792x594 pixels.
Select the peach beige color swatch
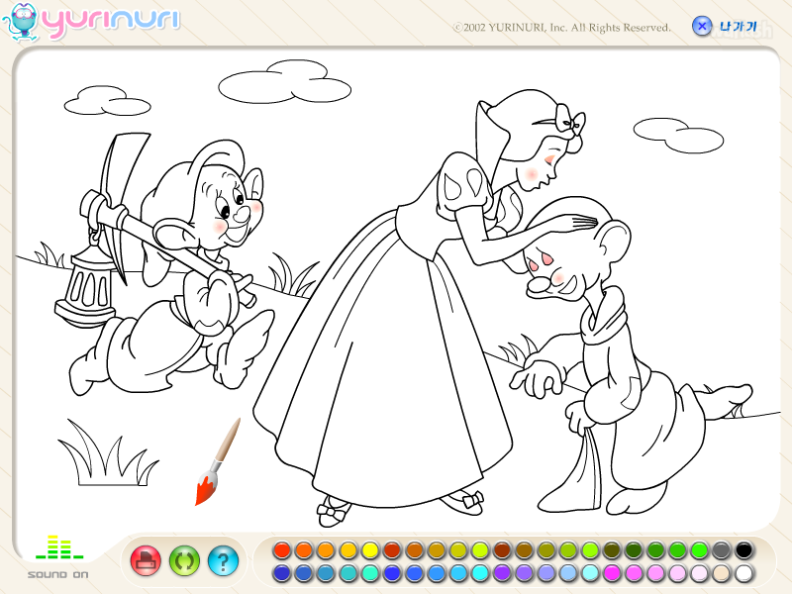pyautogui.click(x=722, y=573)
